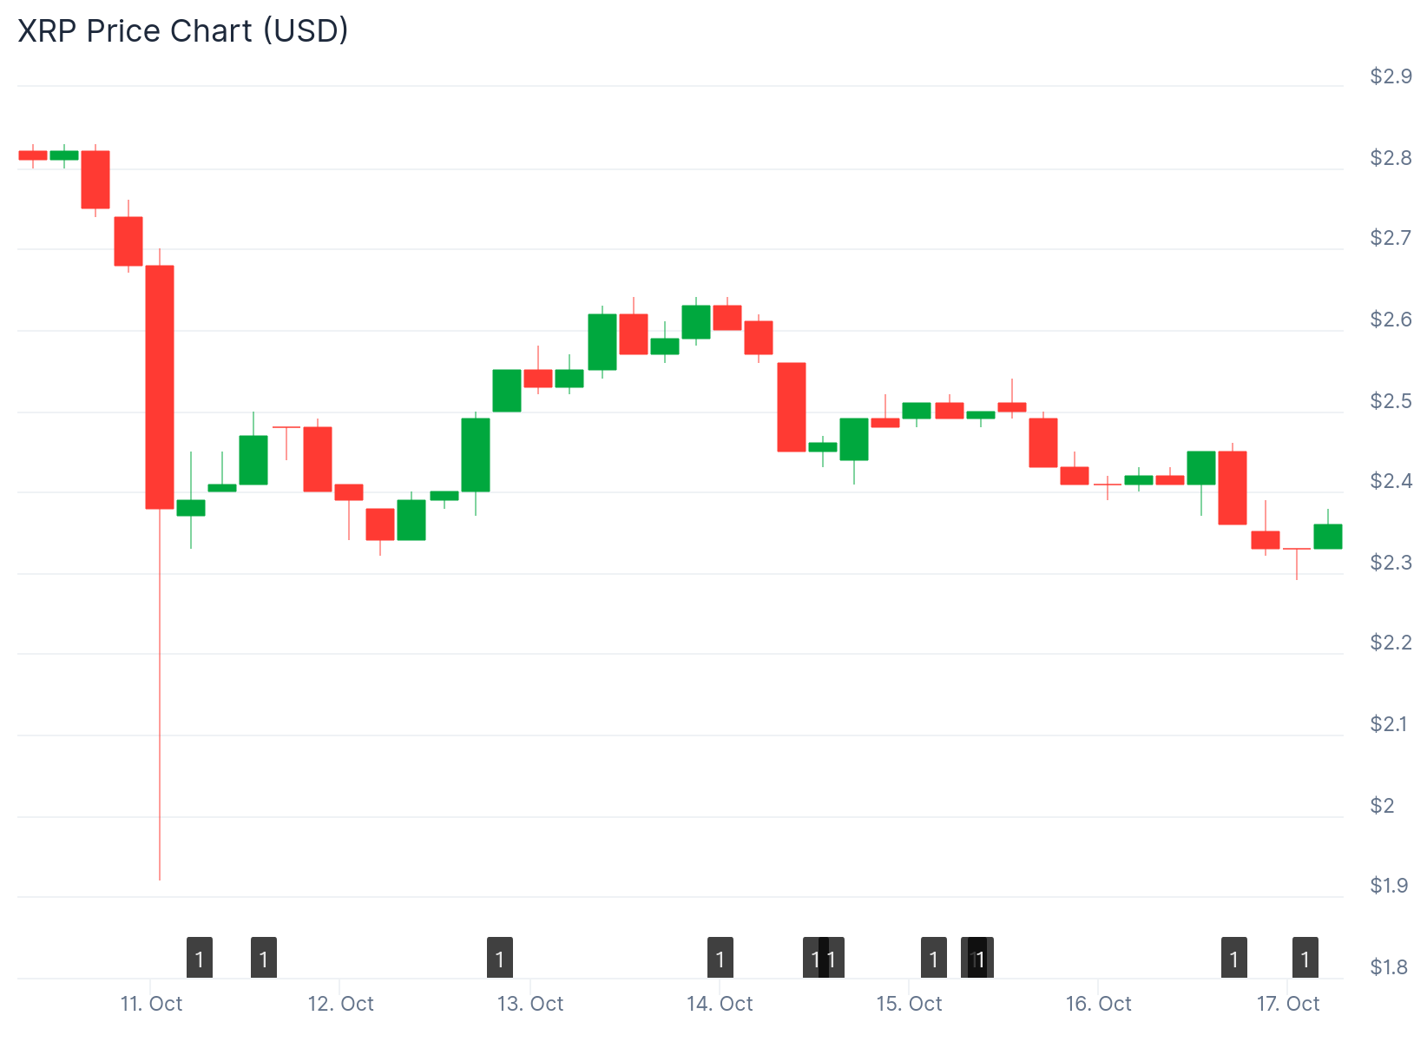
Task: Click the final green candle at far right
Action: [1328, 537]
